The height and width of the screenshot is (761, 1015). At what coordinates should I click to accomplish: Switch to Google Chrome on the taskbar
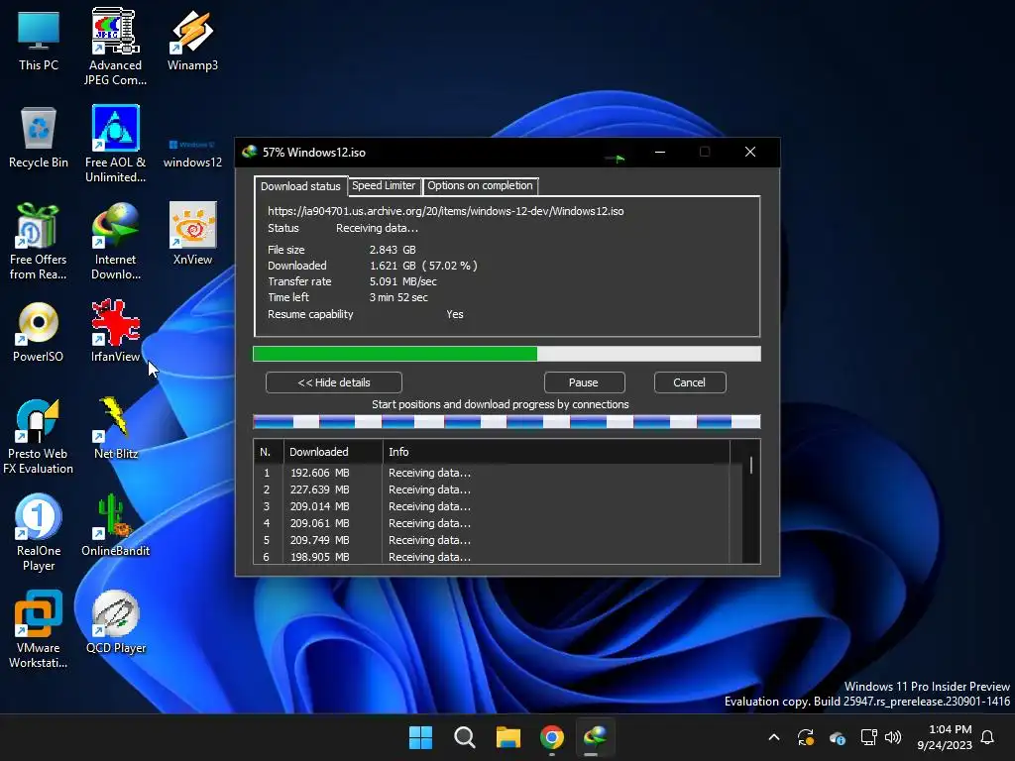point(551,737)
